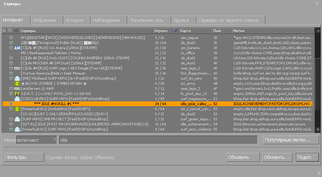
Task: Click FY icon of Z.D.R.T. 2 server
Action: point(17,94)
